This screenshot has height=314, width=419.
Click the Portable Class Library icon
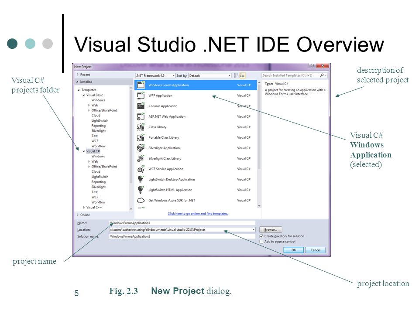[x=141, y=137]
